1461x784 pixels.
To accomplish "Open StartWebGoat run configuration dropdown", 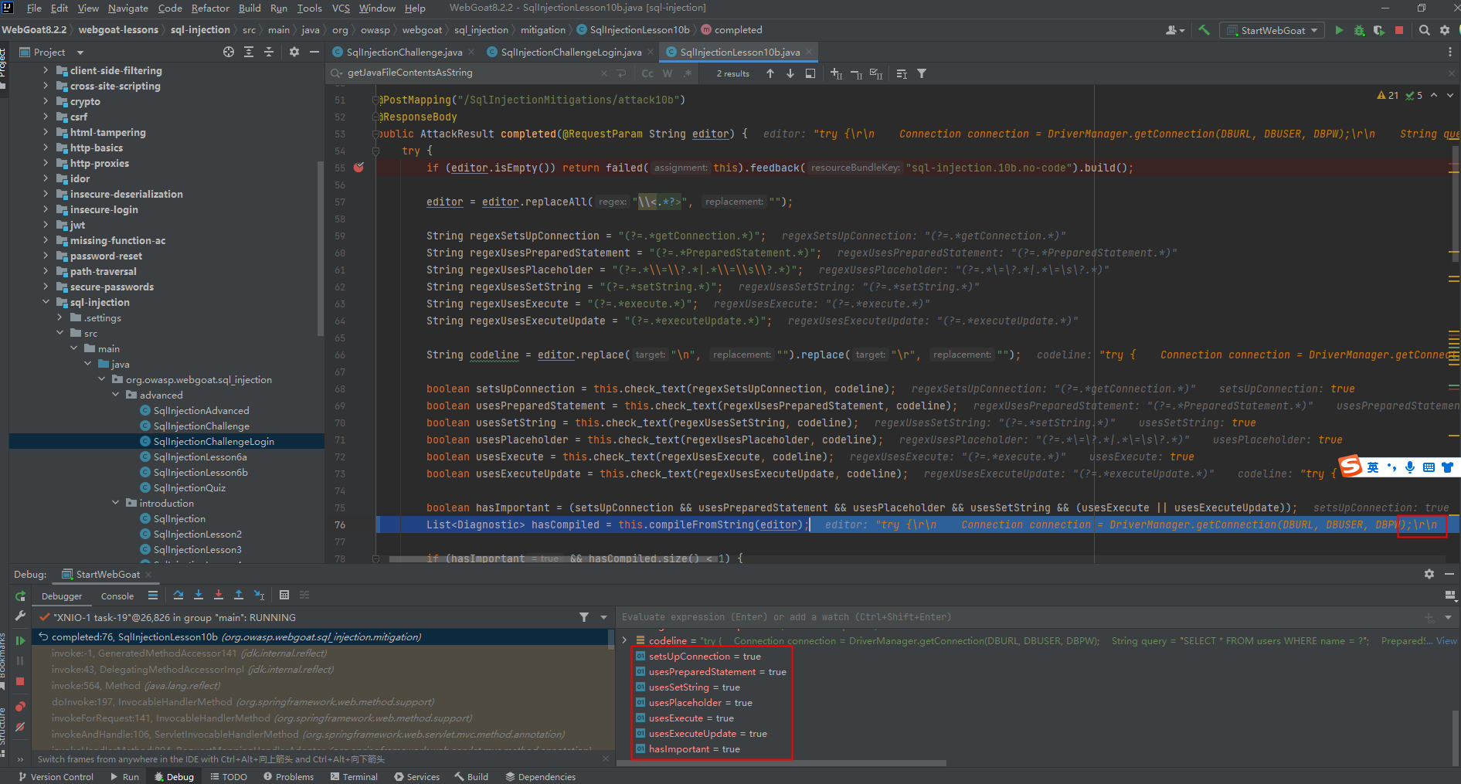I will [1272, 30].
